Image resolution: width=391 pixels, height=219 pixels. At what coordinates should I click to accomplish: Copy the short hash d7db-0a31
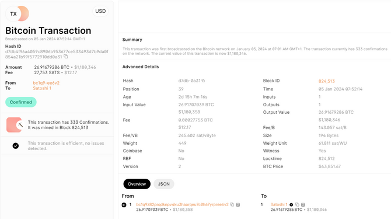pos(203,81)
